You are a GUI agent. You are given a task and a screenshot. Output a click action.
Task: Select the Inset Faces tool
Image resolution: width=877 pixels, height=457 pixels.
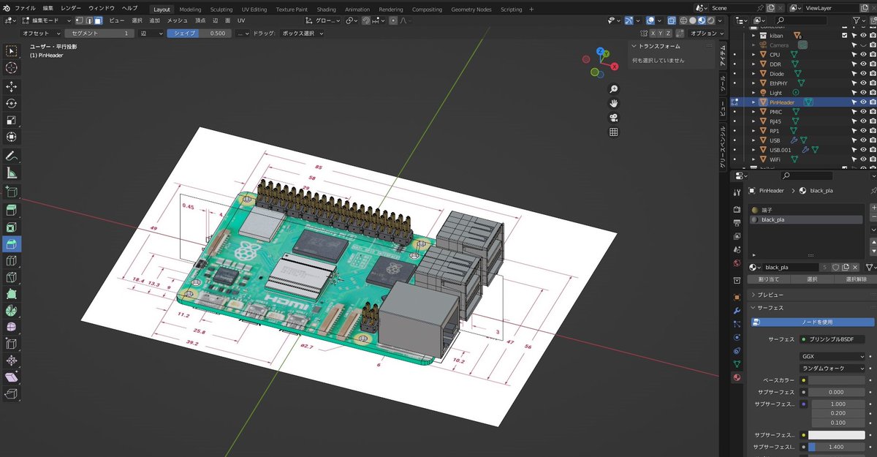point(12,227)
